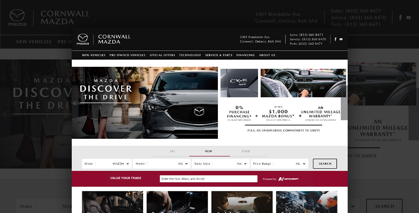Select the NEW inventory tab
The image size is (419, 213).
coord(208,151)
